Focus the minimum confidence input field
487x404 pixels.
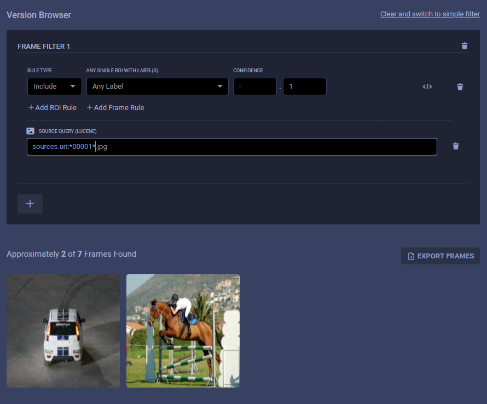click(x=254, y=86)
